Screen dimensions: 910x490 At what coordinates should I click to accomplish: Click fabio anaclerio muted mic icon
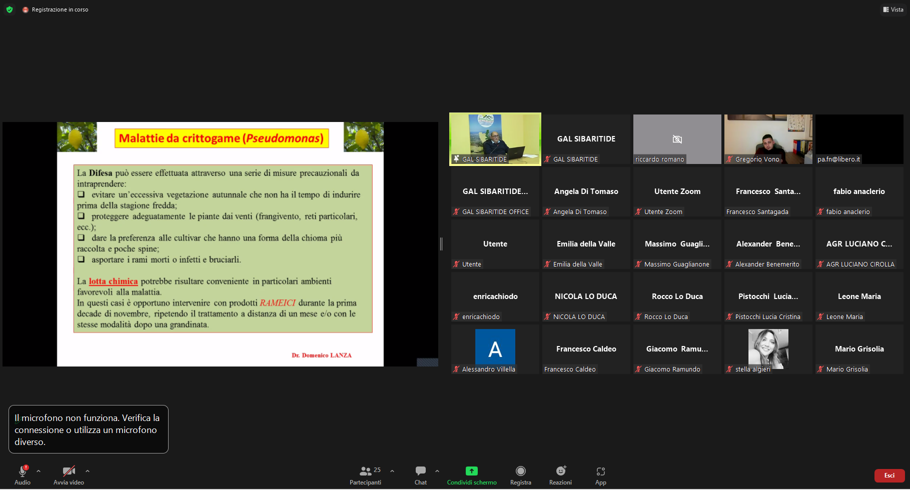(x=820, y=211)
